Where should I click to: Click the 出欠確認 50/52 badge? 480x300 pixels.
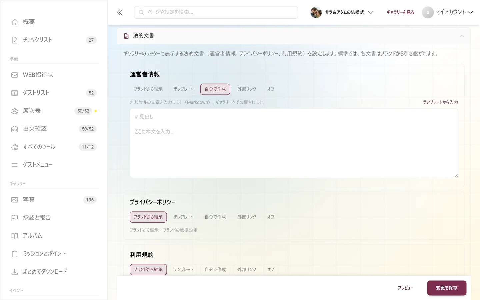(x=88, y=129)
